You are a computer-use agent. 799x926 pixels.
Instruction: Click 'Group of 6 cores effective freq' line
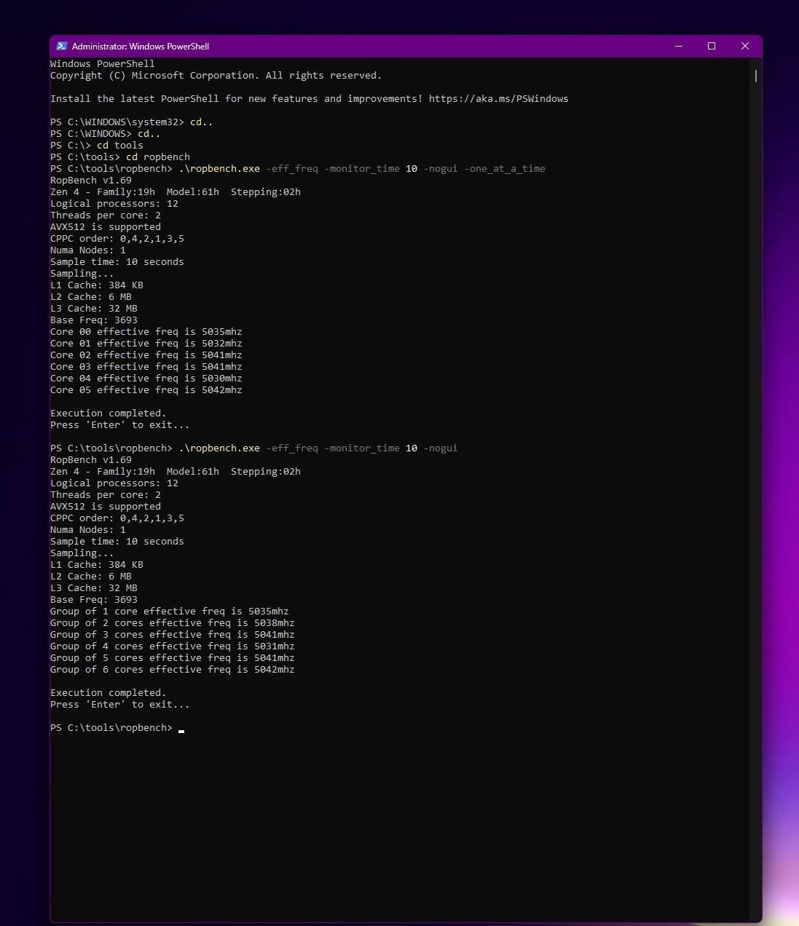pos(173,670)
